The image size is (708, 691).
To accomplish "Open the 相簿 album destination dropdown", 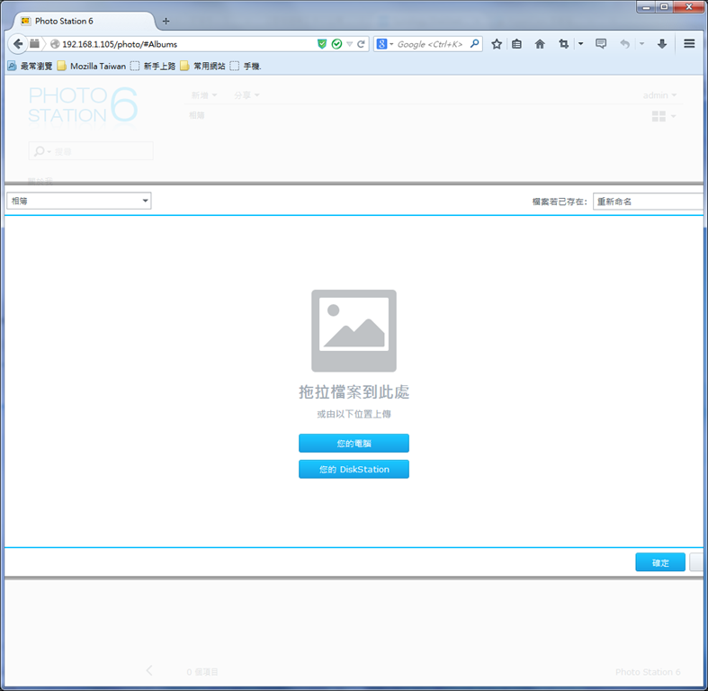I will 79,201.
